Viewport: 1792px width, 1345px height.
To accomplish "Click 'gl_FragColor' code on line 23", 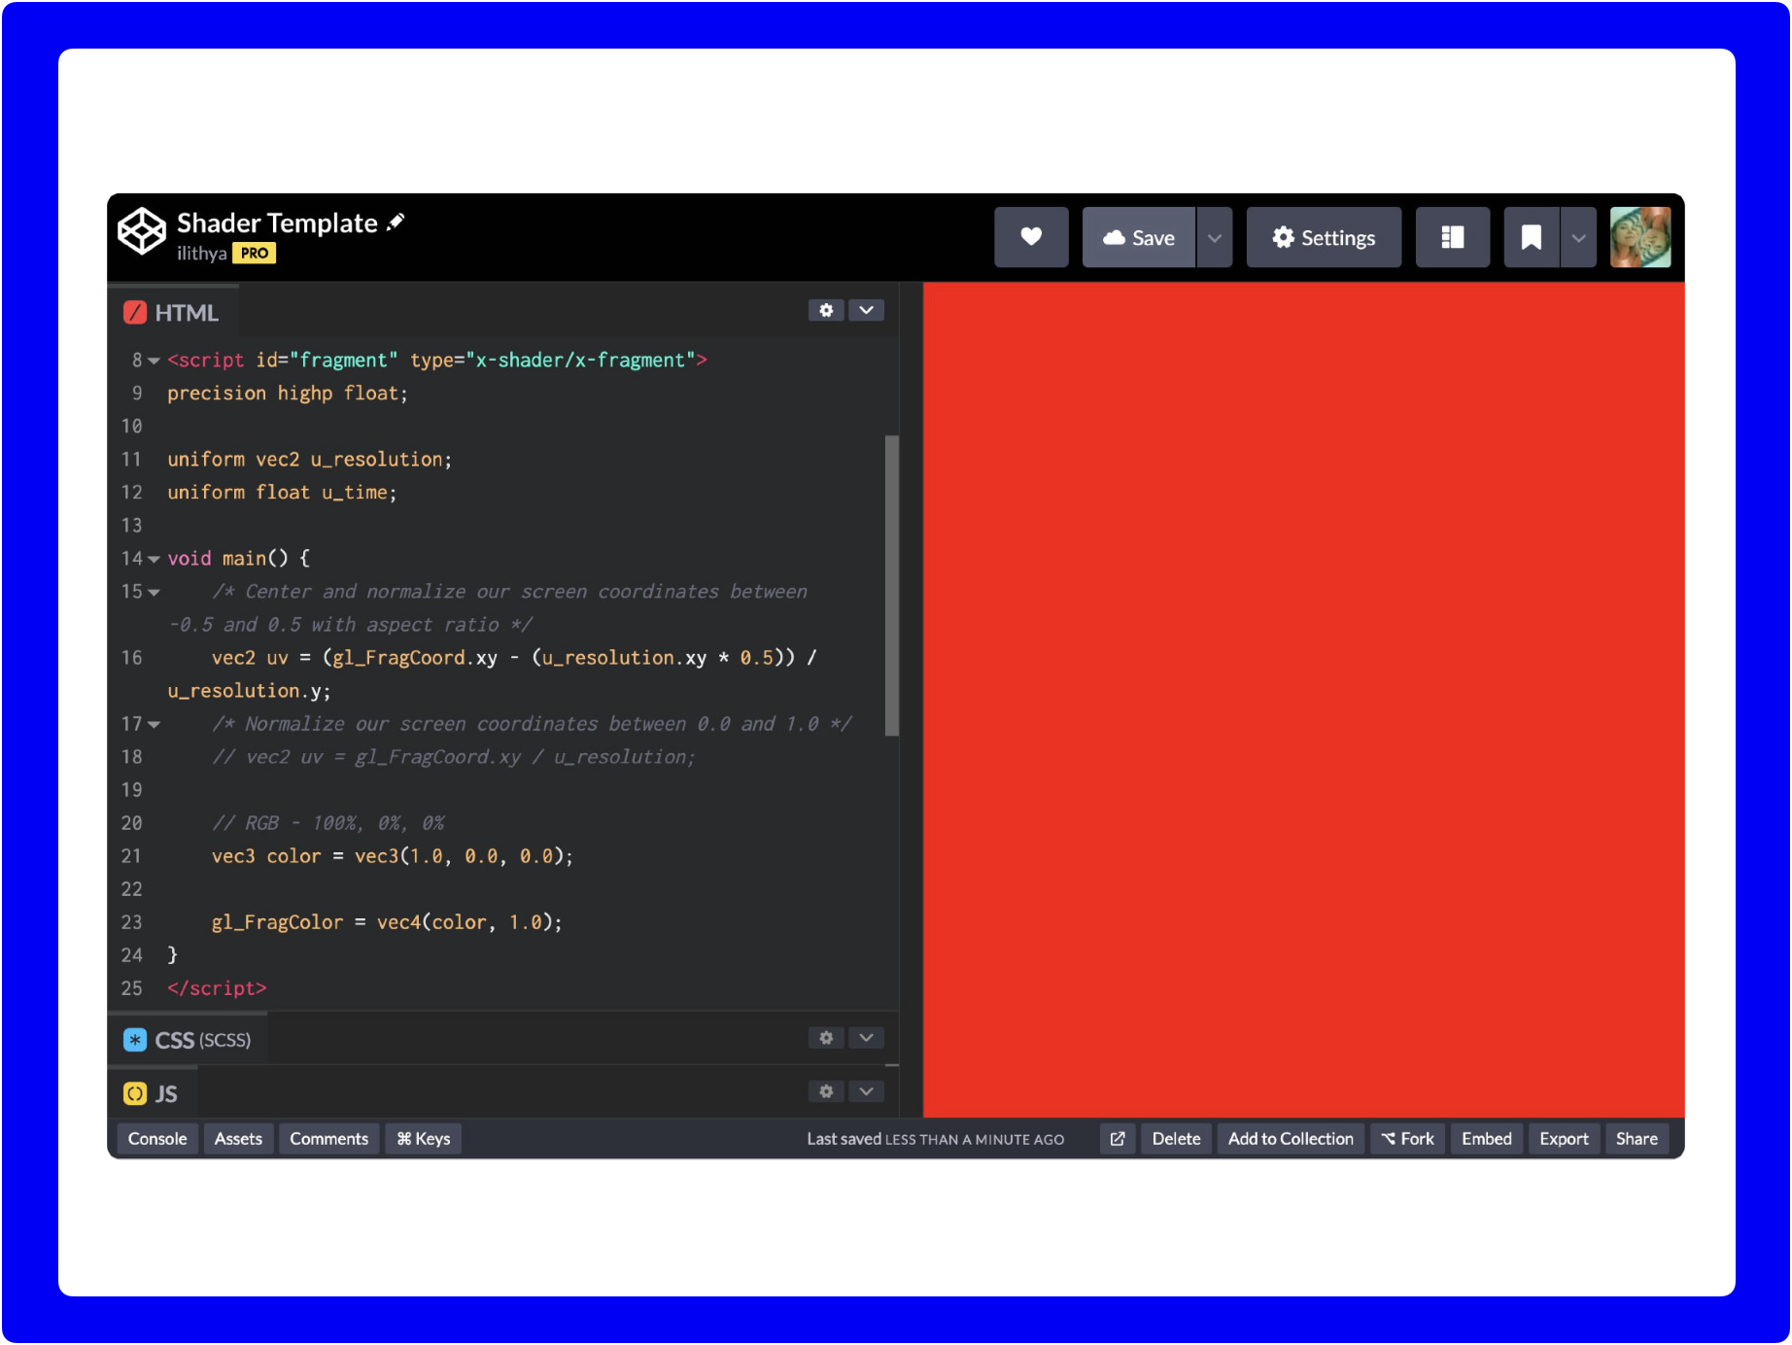I will coord(277,922).
